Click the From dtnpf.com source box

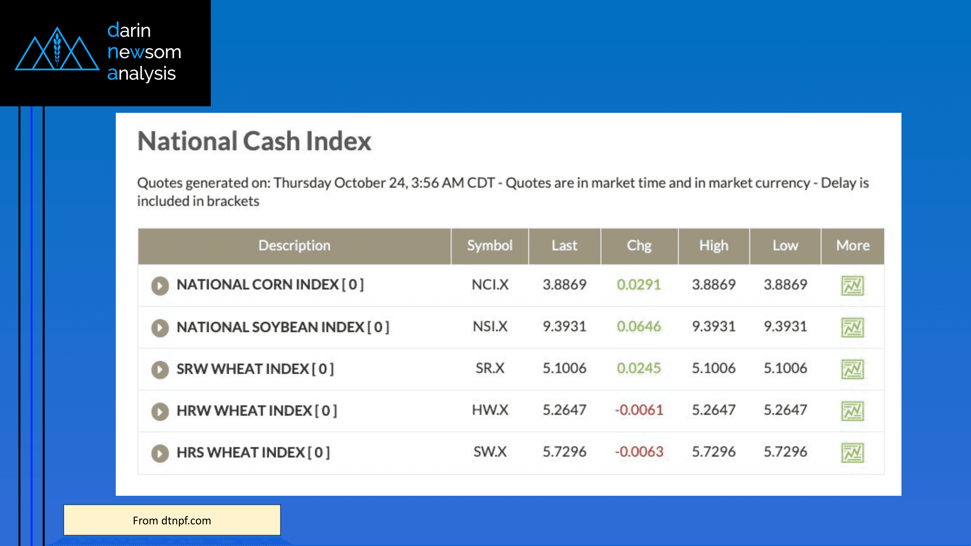[172, 520]
